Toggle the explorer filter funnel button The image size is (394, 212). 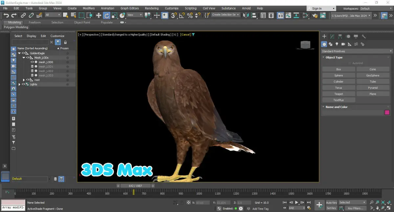pyautogui.click(x=58, y=42)
